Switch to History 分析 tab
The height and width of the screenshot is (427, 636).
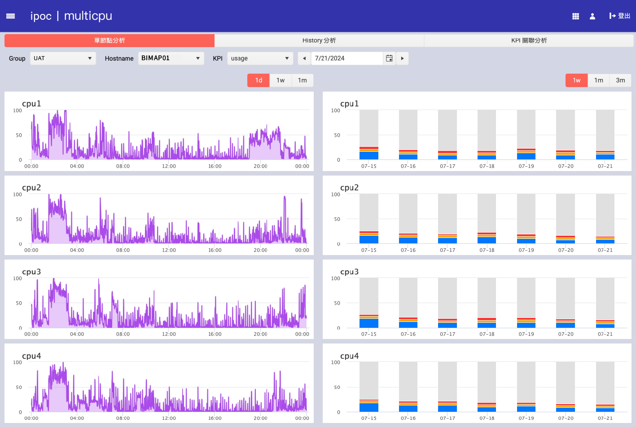319,40
